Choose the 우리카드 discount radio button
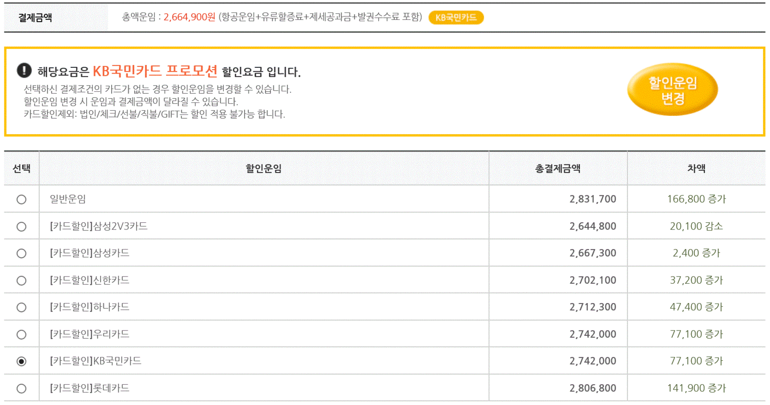This screenshot has height=405, width=770. [21, 334]
